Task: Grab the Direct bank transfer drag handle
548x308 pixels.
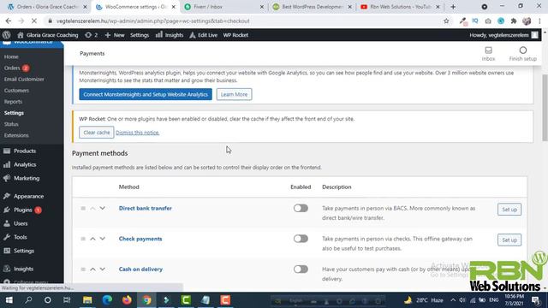Action: coord(83,208)
